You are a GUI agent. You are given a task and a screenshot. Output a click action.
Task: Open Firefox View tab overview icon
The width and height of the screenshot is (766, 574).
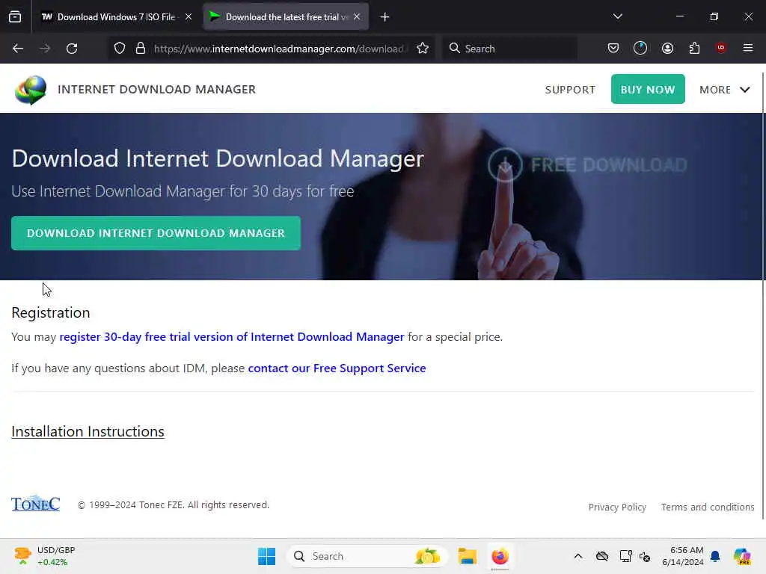pos(15,17)
